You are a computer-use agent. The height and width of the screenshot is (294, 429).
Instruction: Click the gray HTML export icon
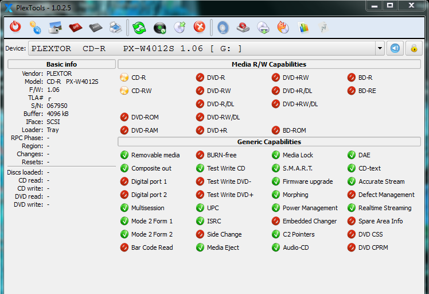[x=95, y=28]
